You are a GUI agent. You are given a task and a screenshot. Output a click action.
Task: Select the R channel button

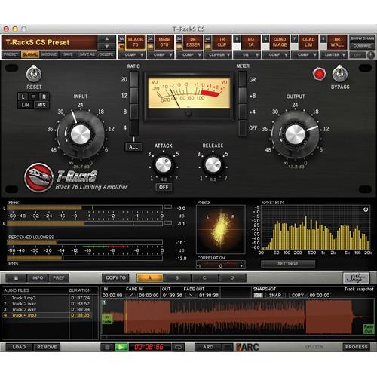[44, 97]
